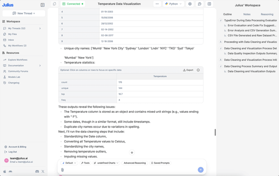Click the Temperature column header
The width and height of the screenshot is (279, 176).
(160, 76)
